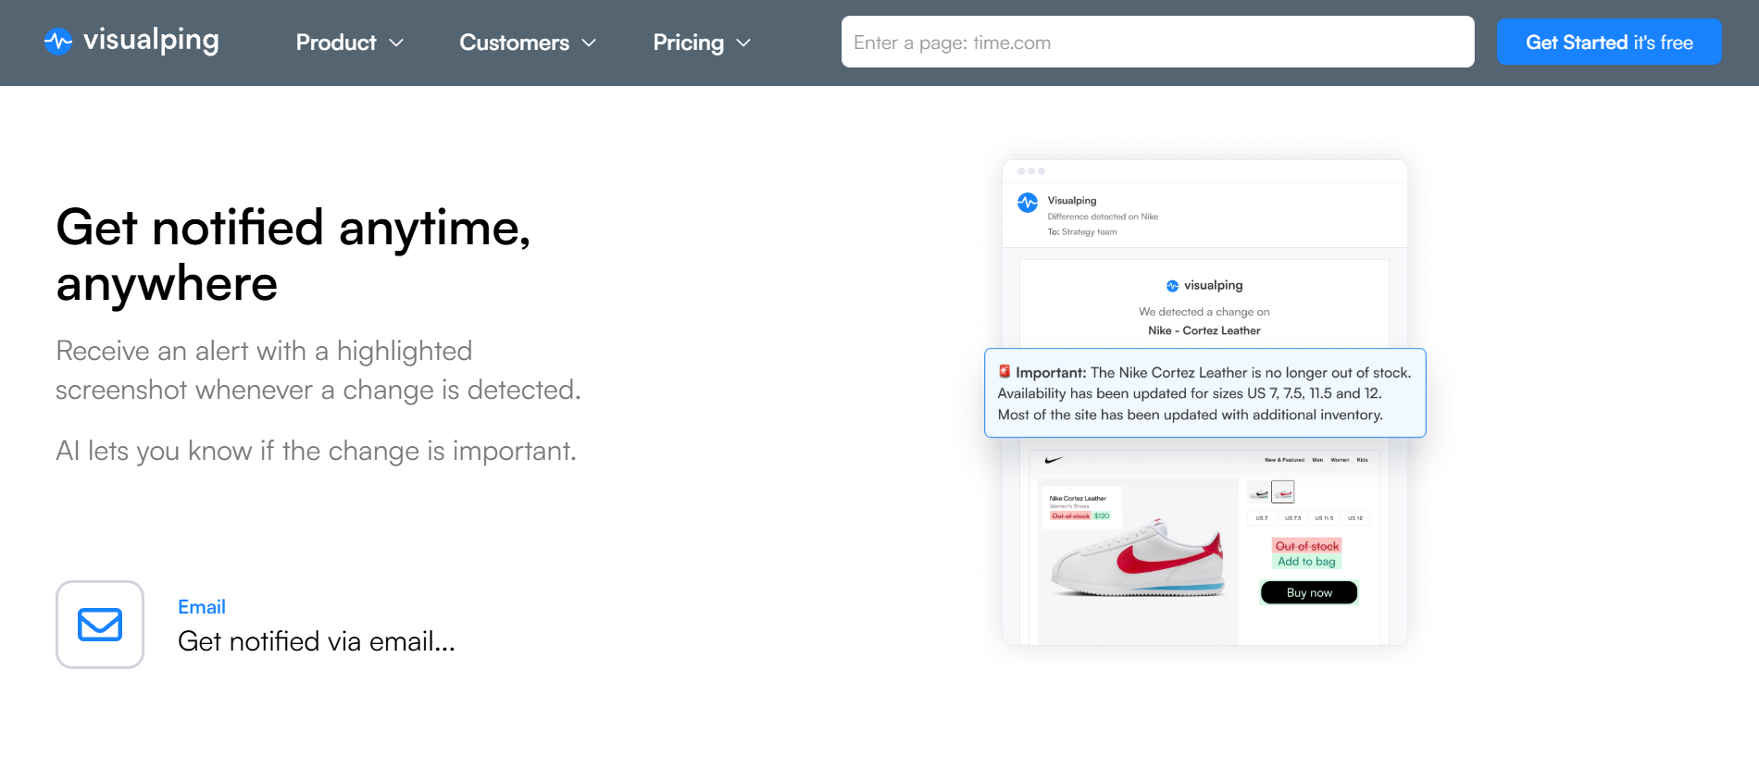Click the green 'Add to bag' label
The width and height of the screenshot is (1759, 769).
point(1306,562)
